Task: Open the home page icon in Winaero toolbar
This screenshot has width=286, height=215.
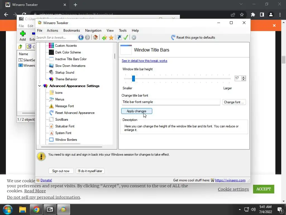Action: point(96,37)
